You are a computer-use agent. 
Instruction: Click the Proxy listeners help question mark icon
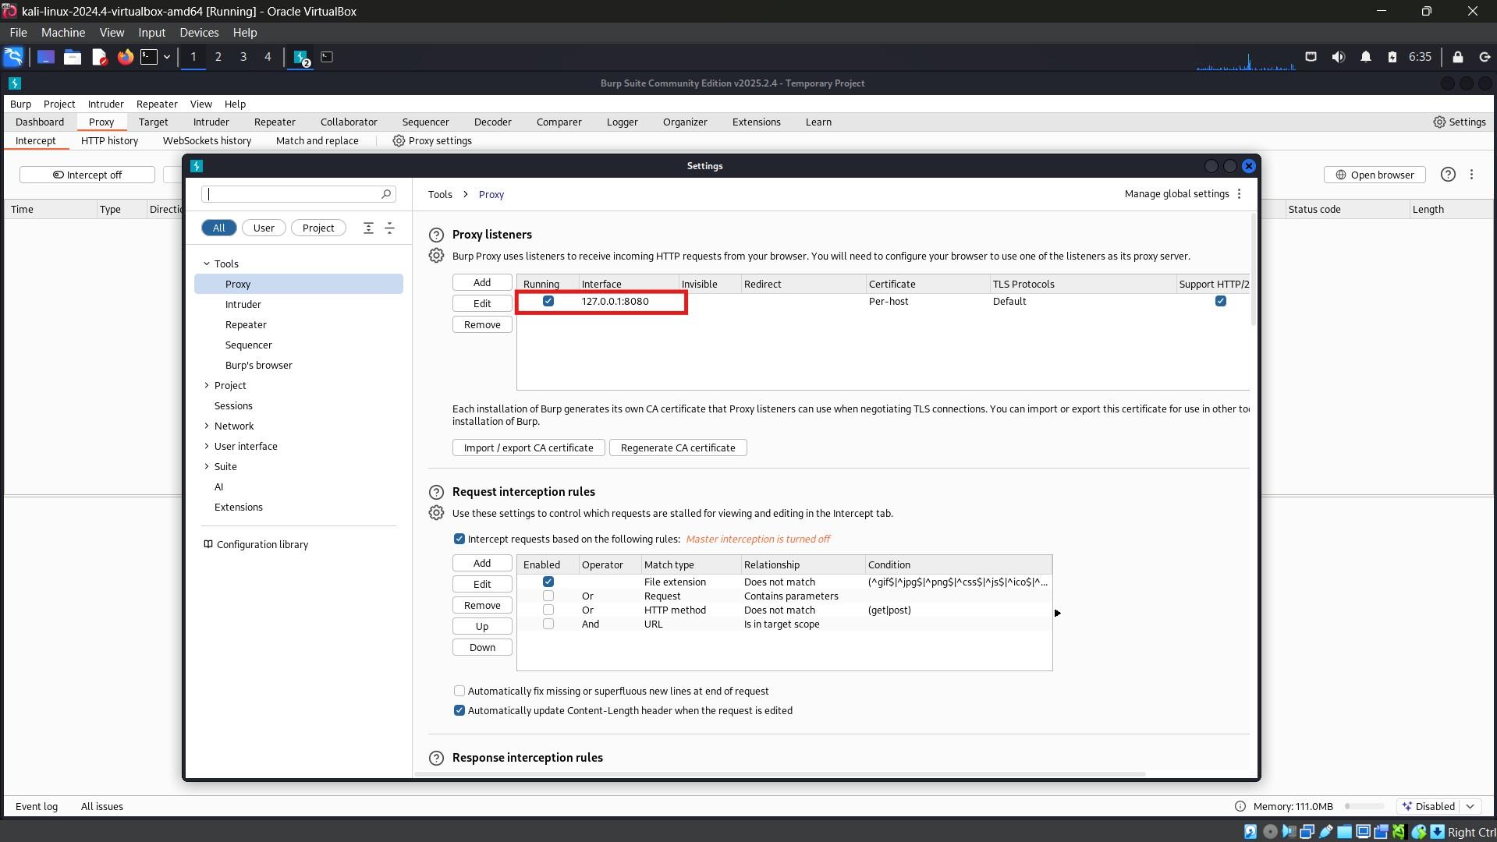(x=436, y=235)
